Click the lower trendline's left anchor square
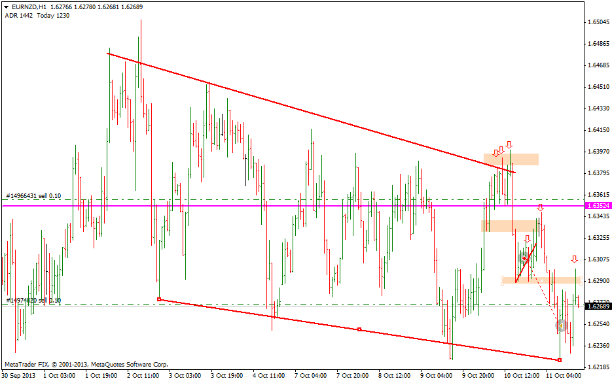 [159, 299]
